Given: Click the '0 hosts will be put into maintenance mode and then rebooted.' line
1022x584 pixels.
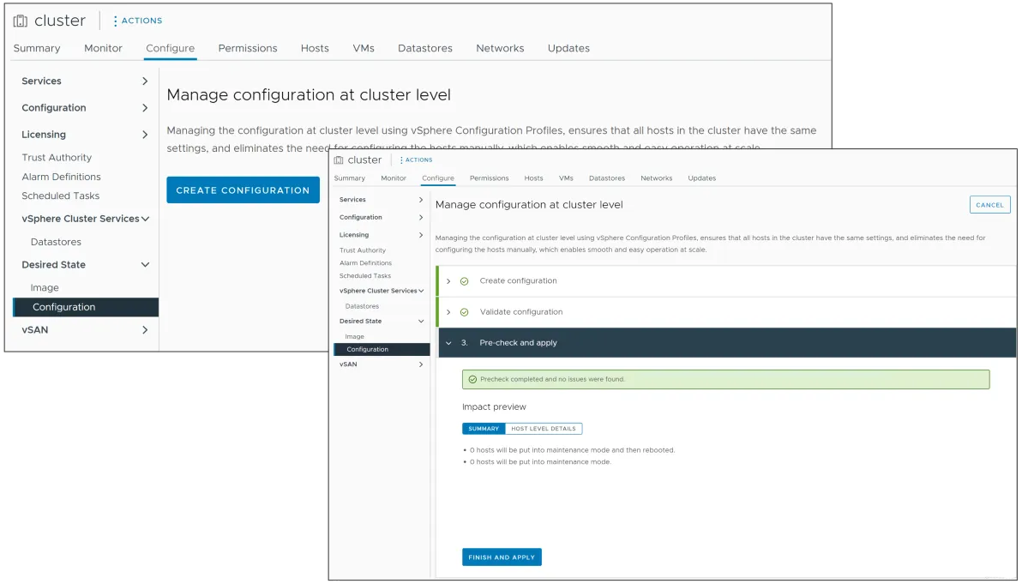Looking at the screenshot, I should click(x=572, y=450).
